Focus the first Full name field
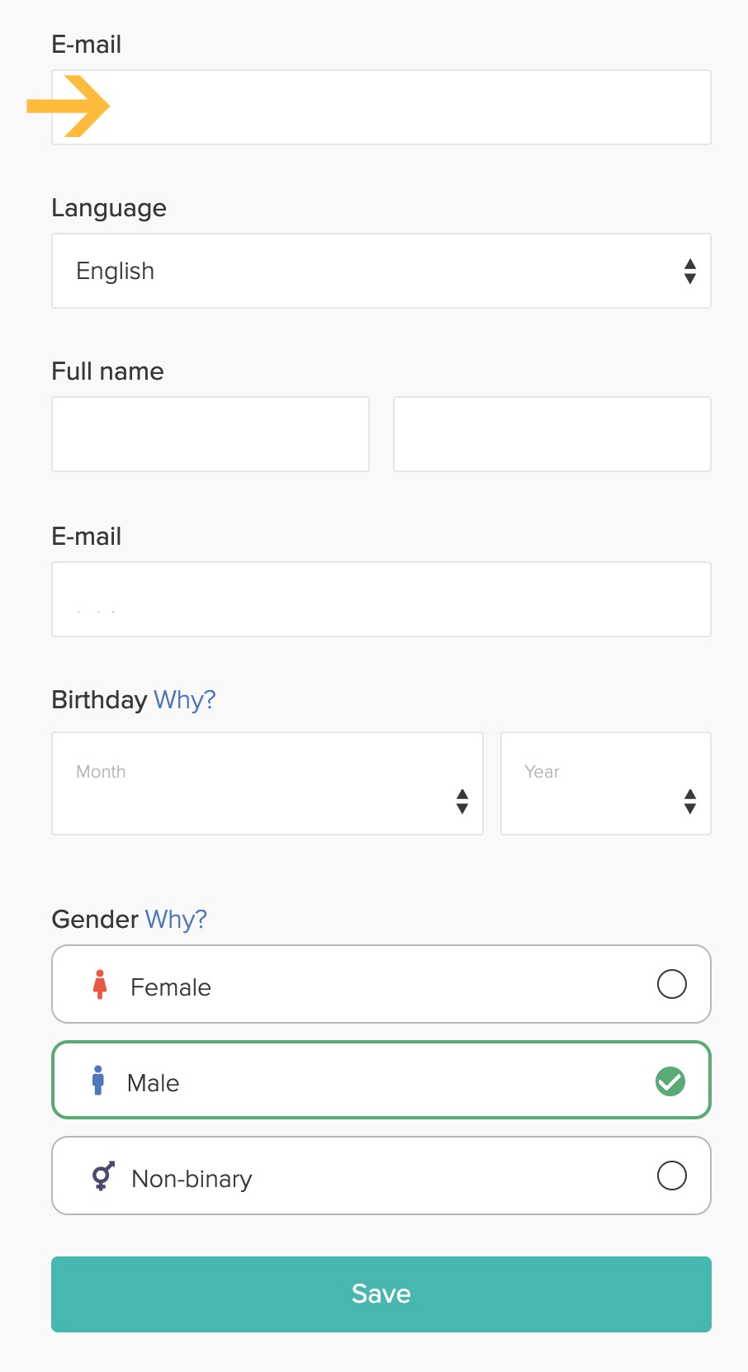Viewport: 748px width, 1372px height. pos(211,434)
